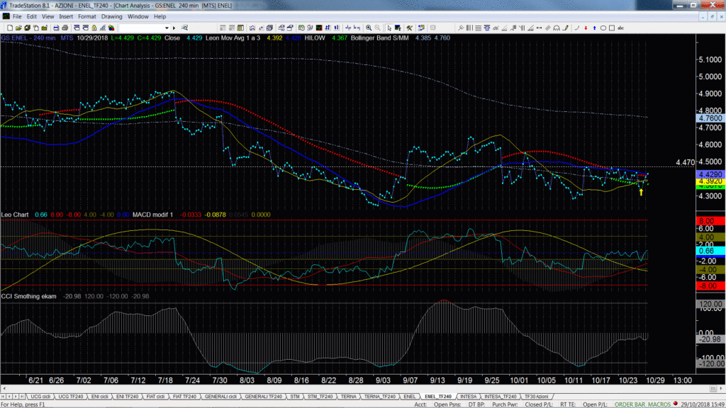Click the Leo Chart indicator label
Image resolution: width=726 pixels, height=408 pixels.
[15, 215]
